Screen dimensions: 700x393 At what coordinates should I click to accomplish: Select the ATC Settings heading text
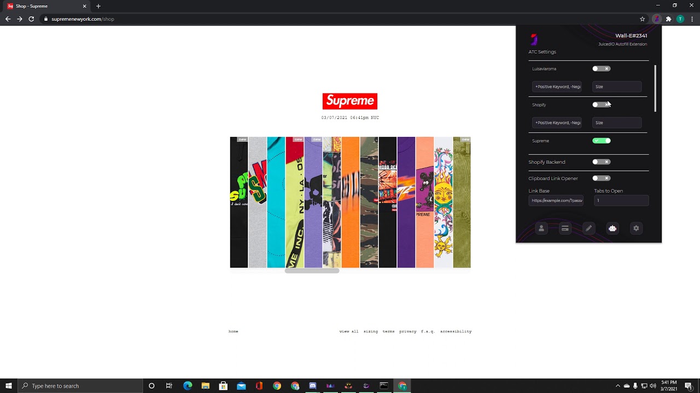[542, 52]
